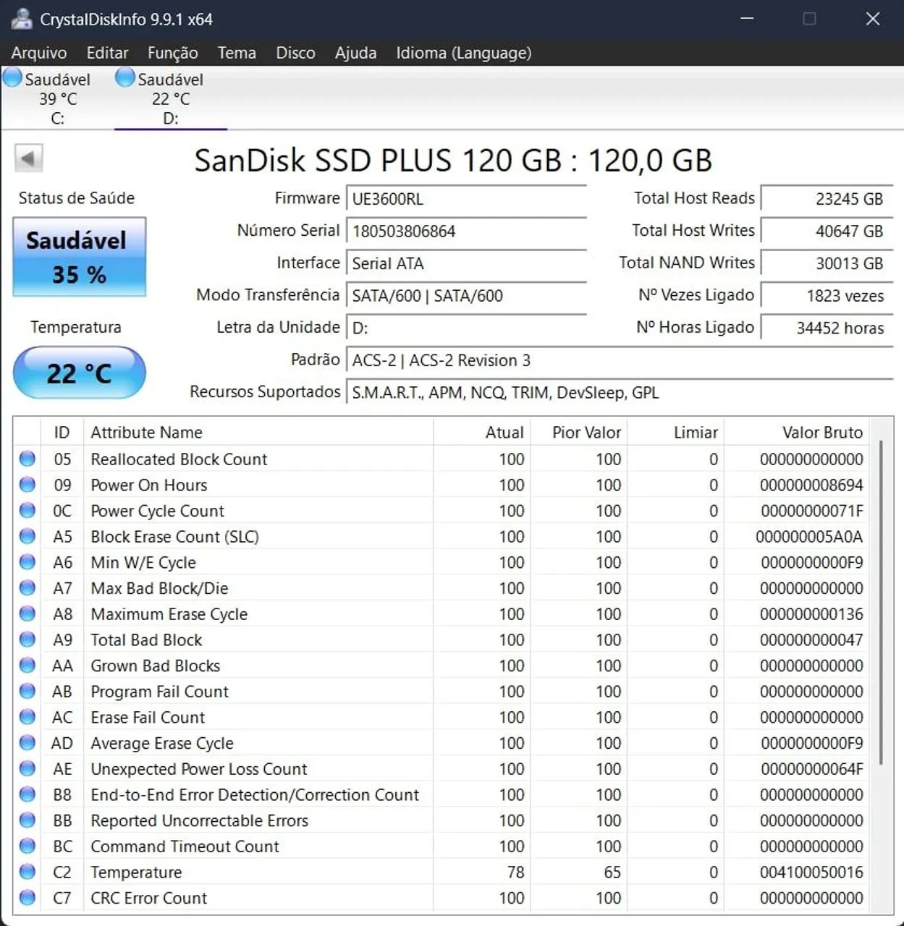This screenshot has height=926, width=904.
Task: Click the Pior Valor column header
Action: [578, 432]
